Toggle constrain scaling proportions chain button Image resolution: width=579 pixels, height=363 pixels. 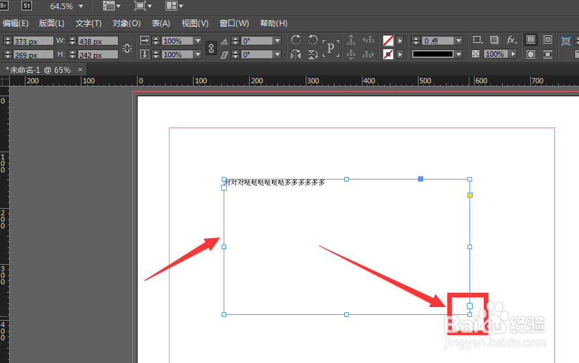point(211,48)
